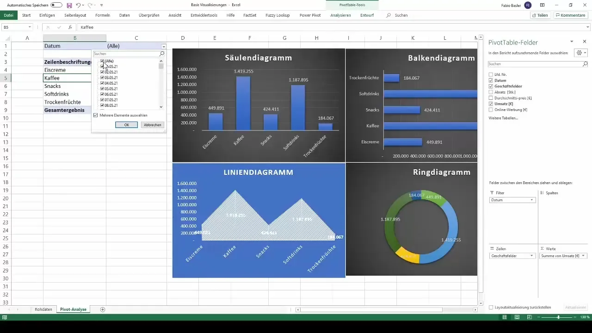This screenshot has height=333, width=592.
Task: Switch to Page Break Preview icon
Action: coord(529,317)
